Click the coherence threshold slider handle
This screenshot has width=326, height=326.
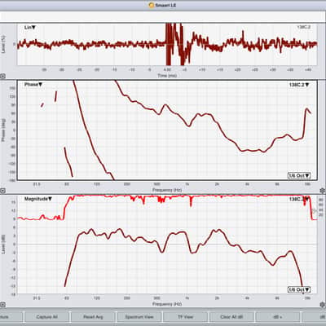tap(315, 210)
